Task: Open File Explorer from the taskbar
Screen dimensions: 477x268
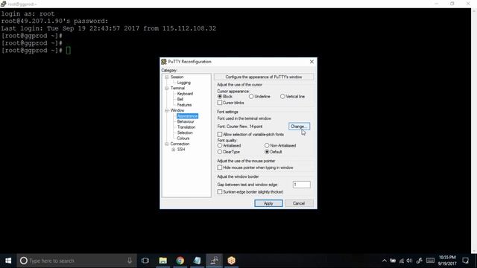Action: coord(162,261)
